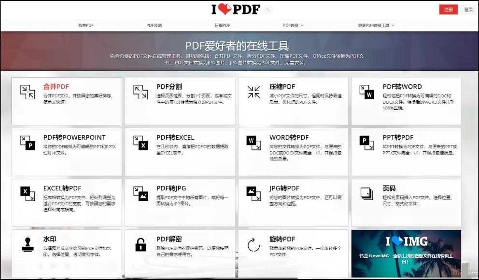Viewport: 479px width, 280px height.
Task: Click the 水印 card description text
Action: 77,252
